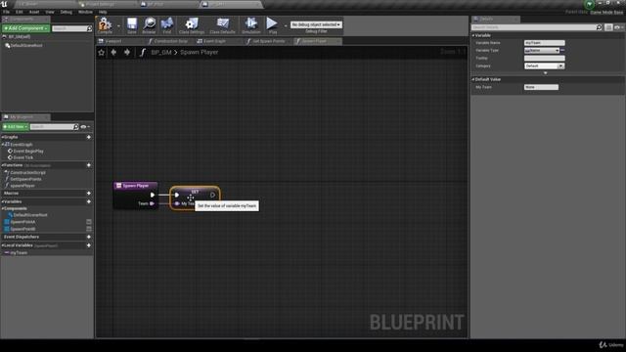Click the Tooltip input field
The image size is (626, 352).
coord(544,59)
